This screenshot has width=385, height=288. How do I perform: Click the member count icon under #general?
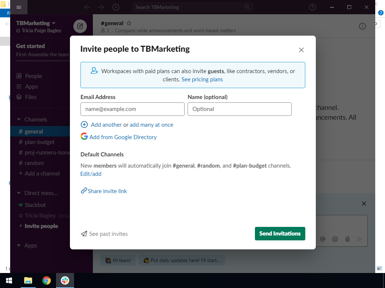[x=103, y=30]
